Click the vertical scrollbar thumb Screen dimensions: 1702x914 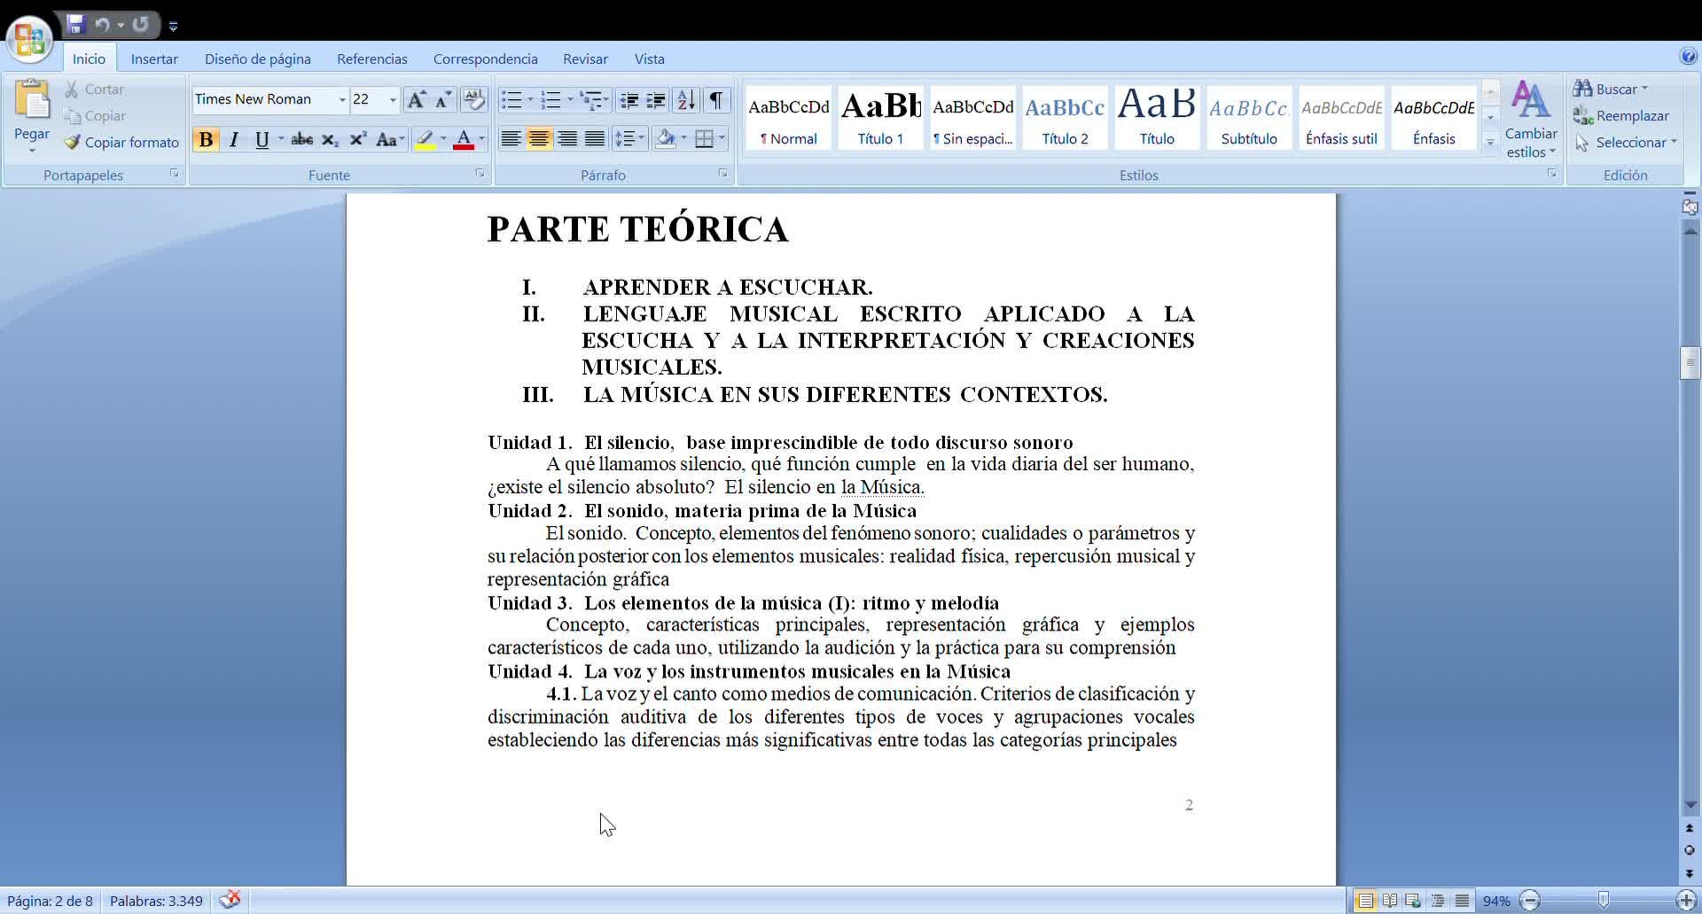tap(1690, 363)
